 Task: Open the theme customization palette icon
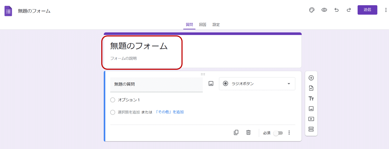click(312, 10)
